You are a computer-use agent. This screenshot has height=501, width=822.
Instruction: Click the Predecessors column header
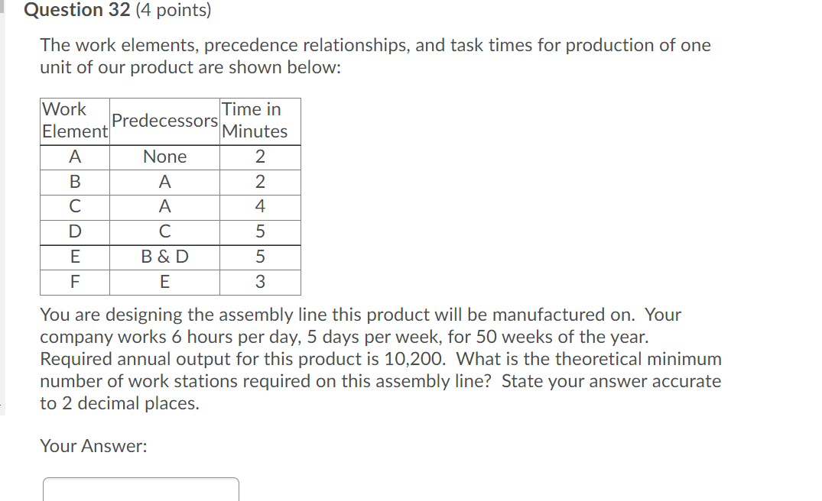(164, 121)
